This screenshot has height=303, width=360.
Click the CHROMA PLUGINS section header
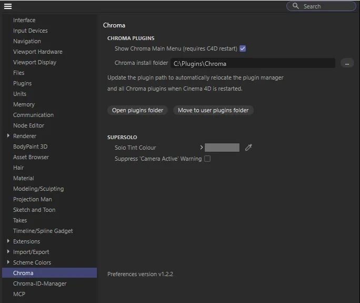click(x=131, y=38)
